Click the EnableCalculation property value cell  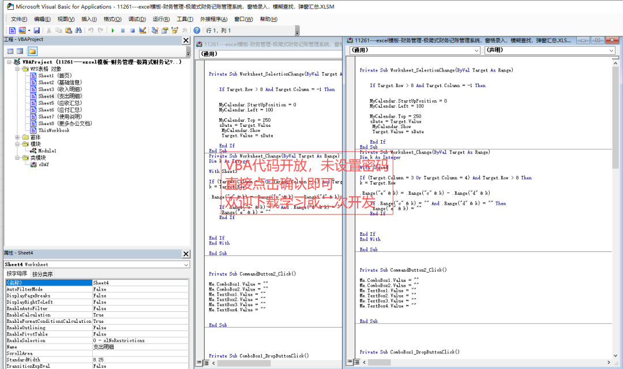click(140, 315)
